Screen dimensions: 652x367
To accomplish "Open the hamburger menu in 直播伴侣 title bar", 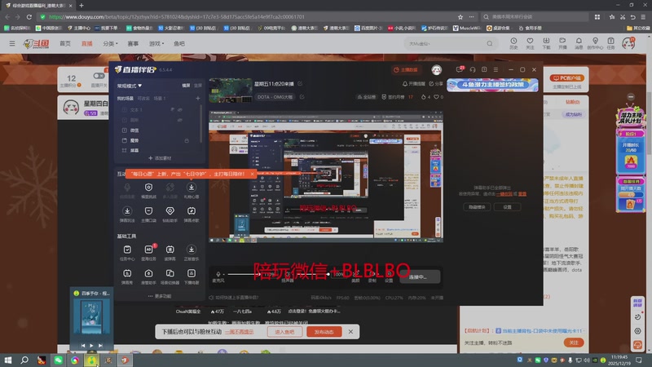I will click(496, 70).
